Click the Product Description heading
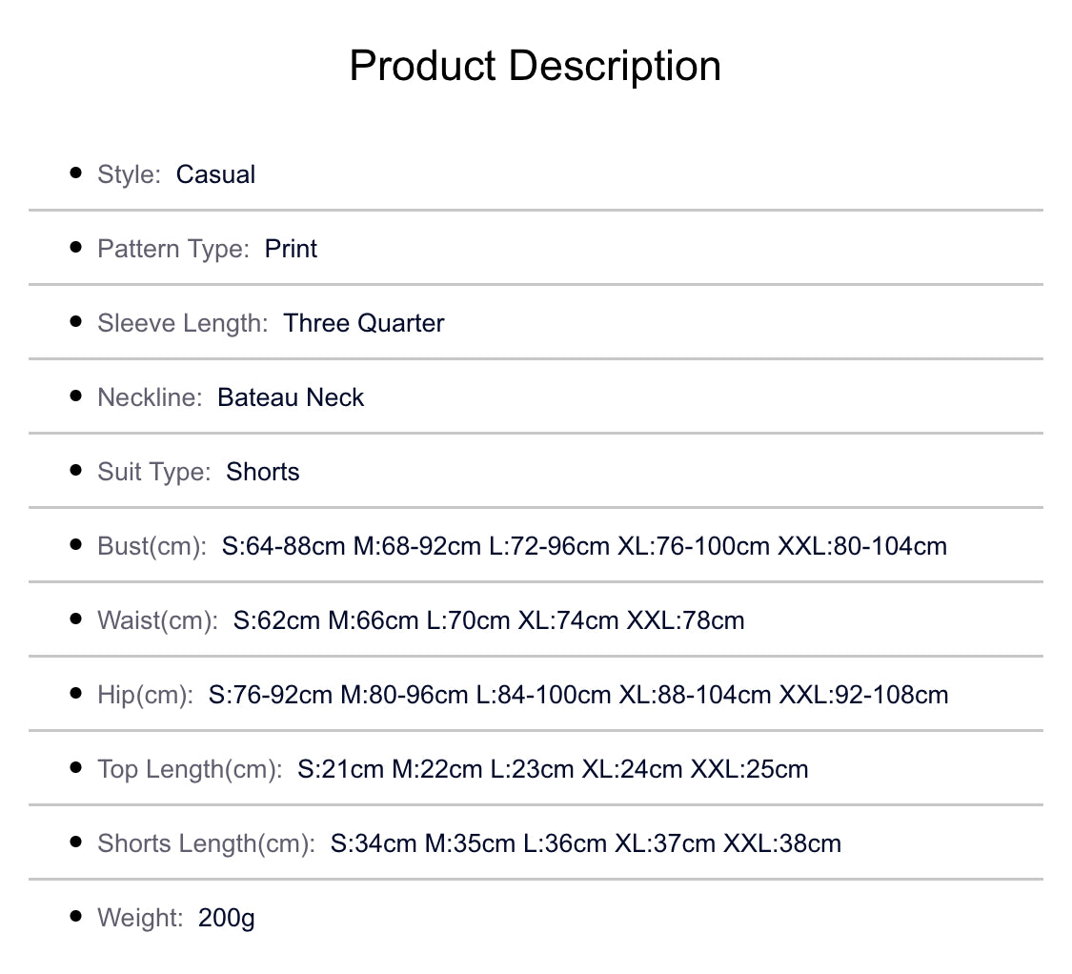Viewport: 1072px width, 974px height. [535, 66]
